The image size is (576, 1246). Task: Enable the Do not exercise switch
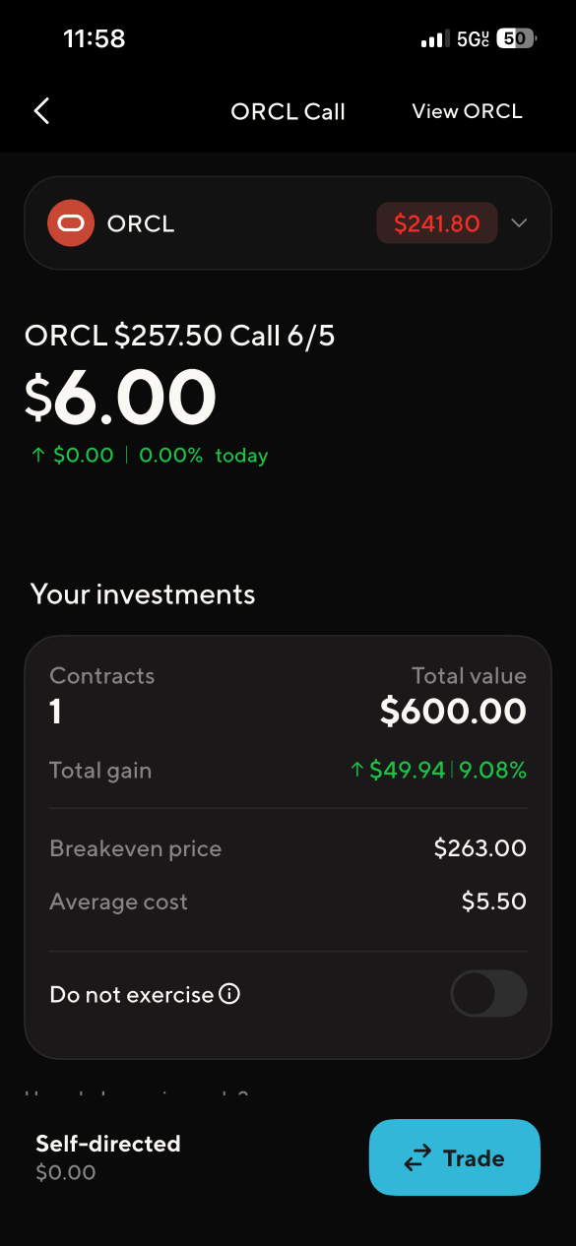pyautogui.click(x=488, y=994)
